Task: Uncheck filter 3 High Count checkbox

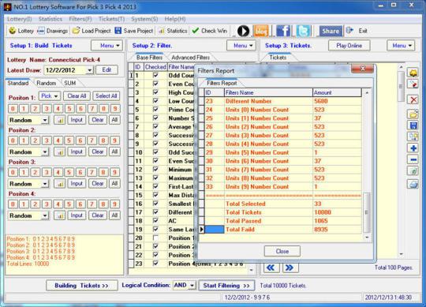Action: (155, 92)
